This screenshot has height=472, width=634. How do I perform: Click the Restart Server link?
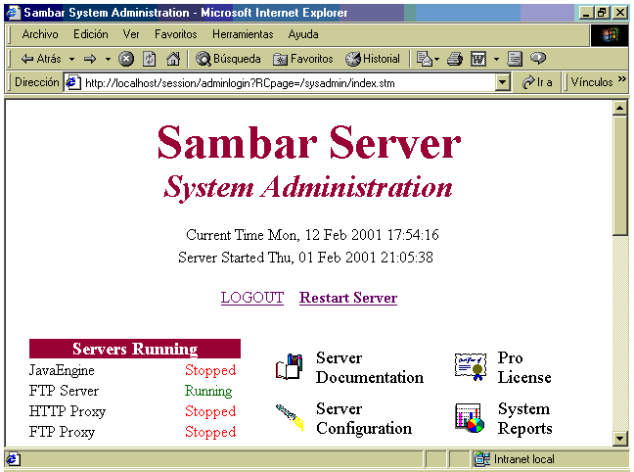point(348,298)
